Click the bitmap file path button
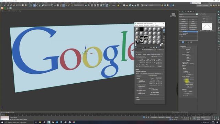This screenshot has height=124, width=220. pos(151,74)
